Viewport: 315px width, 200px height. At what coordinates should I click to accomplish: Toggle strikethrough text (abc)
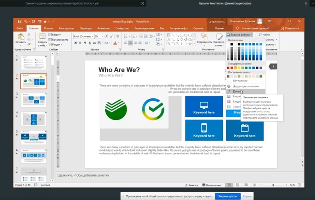point(94,43)
